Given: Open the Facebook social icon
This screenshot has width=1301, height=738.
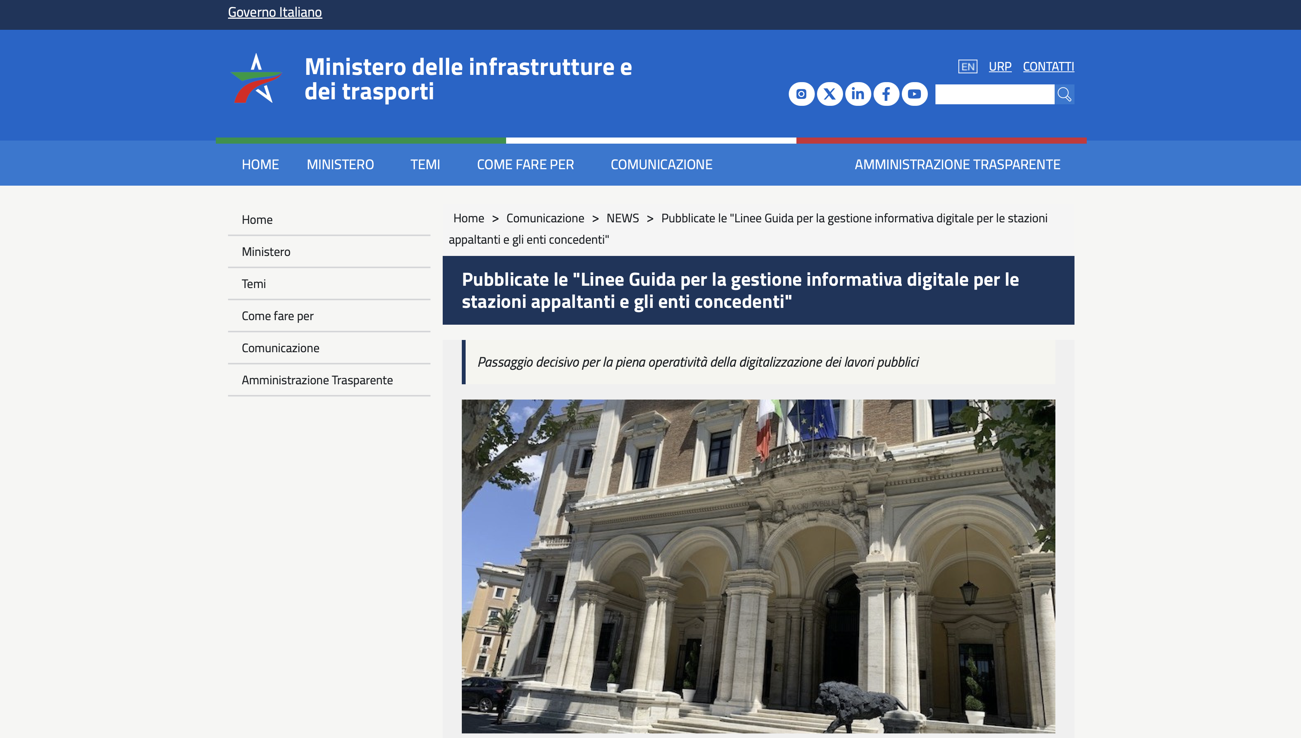Looking at the screenshot, I should coord(887,94).
